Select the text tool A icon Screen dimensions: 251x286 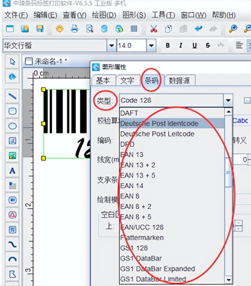pyautogui.click(x=12, y=171)
